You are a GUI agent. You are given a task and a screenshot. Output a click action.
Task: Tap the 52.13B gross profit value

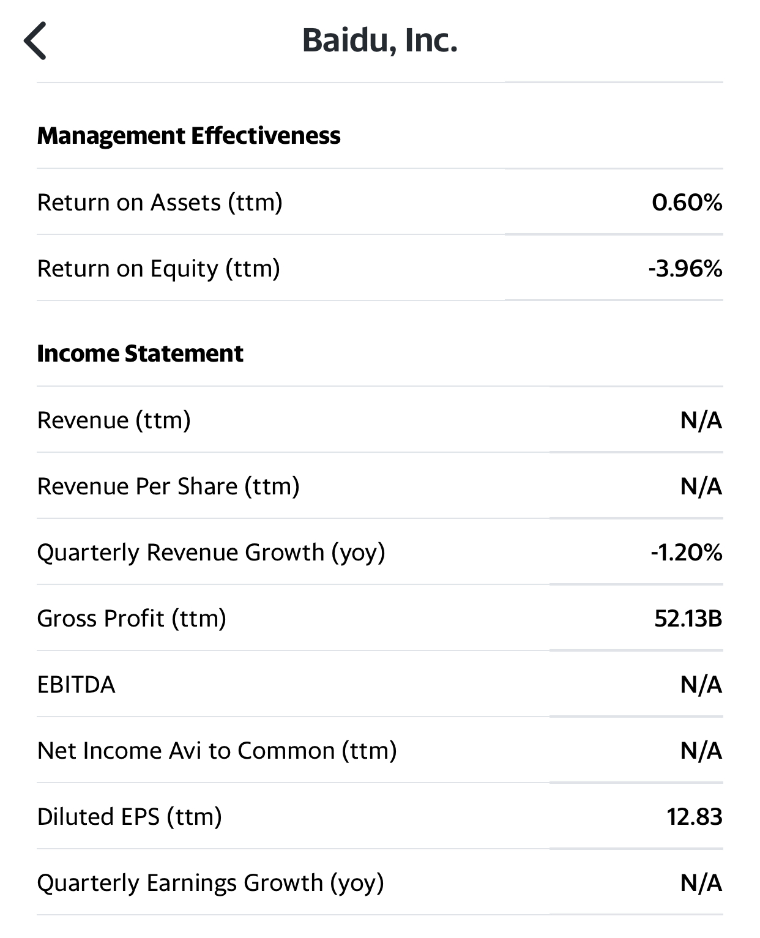coord(688,619)
